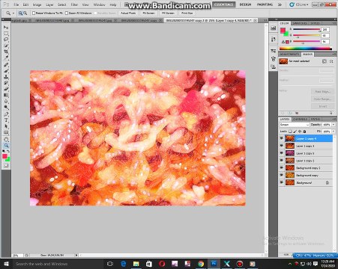
Task: Open the Layer menu
Action: pos(49,4)
